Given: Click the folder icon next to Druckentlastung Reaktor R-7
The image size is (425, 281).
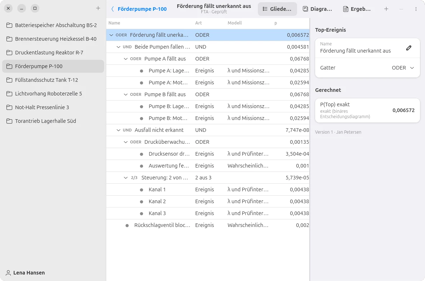Looking at the screenshot, I should pyautogui.click(x=9, y=53).
